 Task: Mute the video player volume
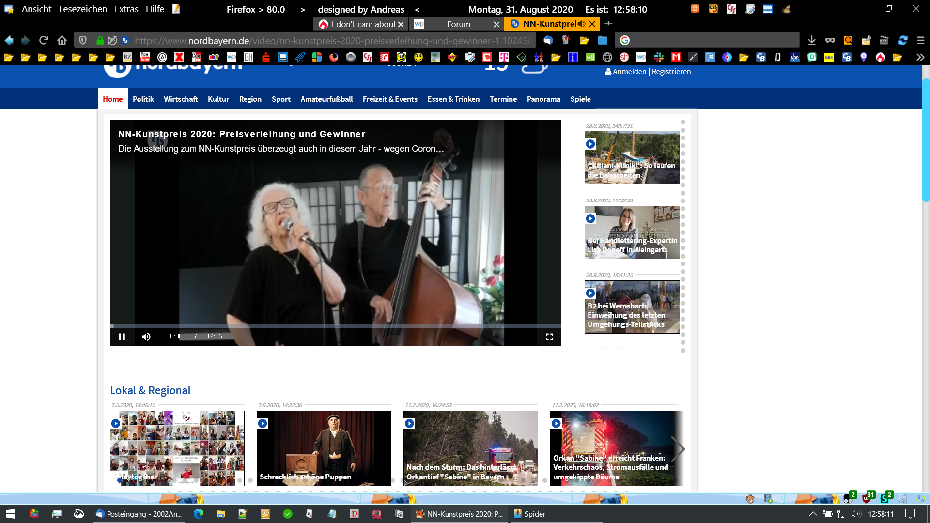click(x=146, y=337)
